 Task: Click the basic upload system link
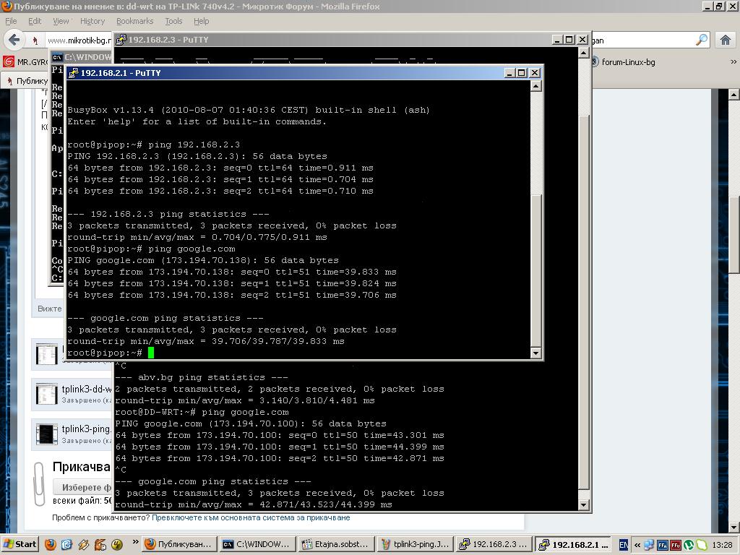pos(251,517)
